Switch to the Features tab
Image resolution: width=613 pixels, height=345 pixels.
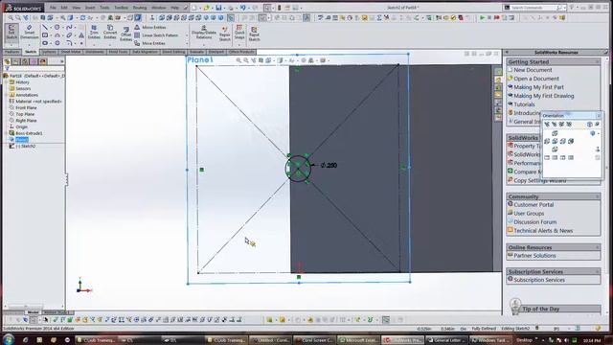point(11,52)
